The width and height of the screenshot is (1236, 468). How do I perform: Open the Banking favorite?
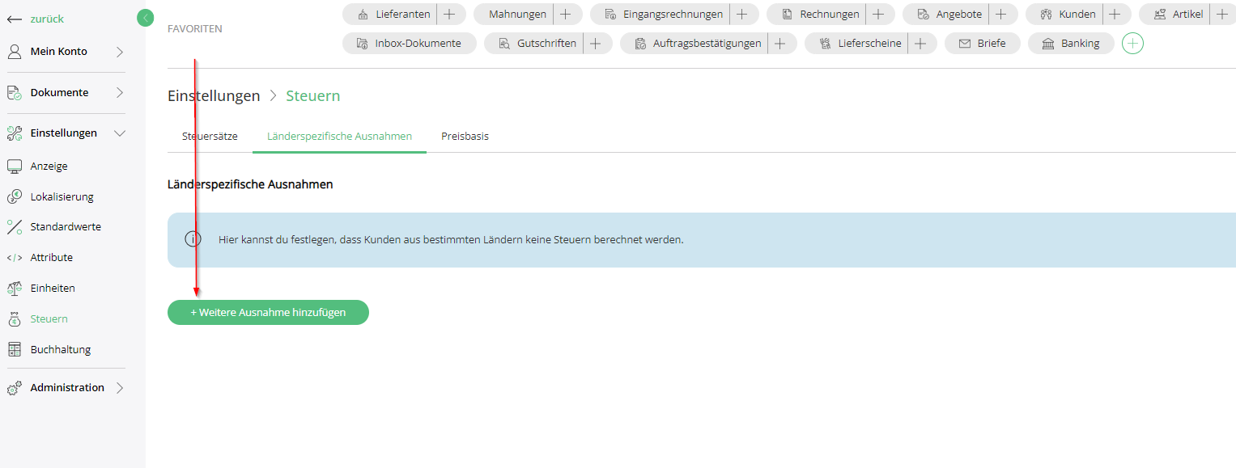point(1071,44)
